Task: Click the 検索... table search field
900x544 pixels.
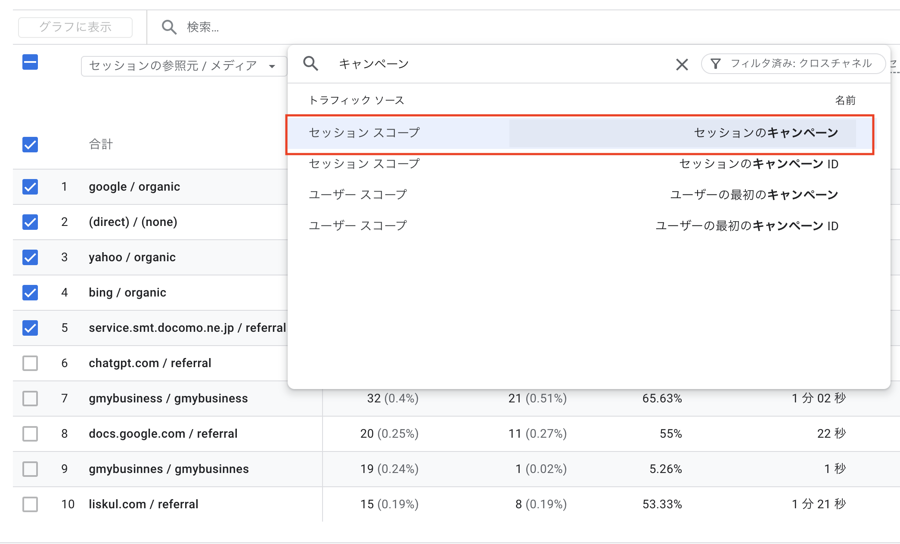Action: (x=202, y=27)
